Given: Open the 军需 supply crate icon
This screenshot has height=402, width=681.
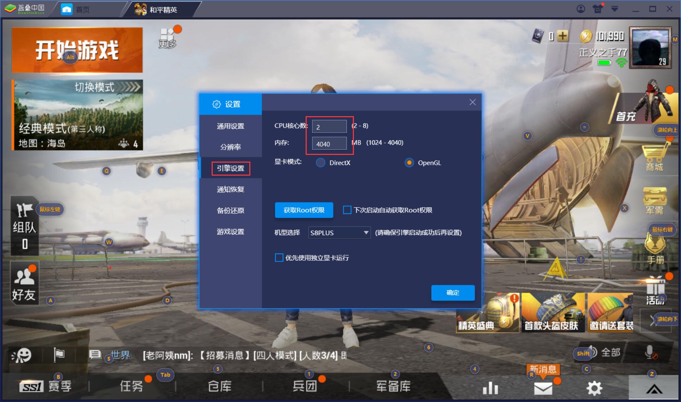Looking at the screenshot, I should tap(655, 201).
